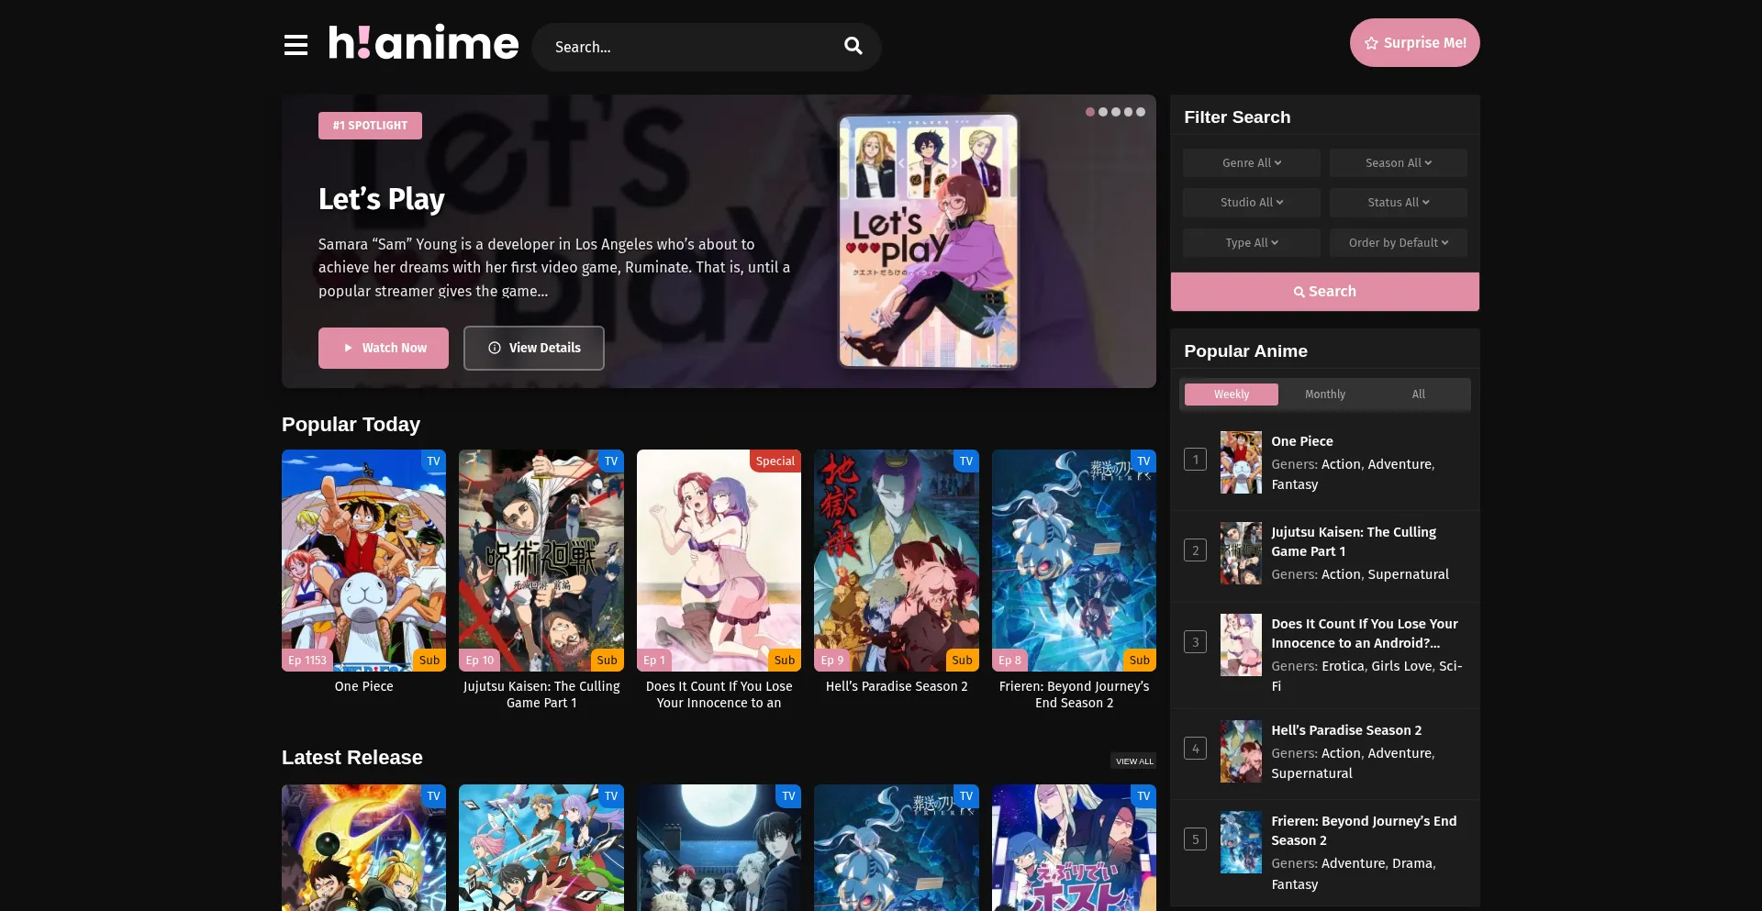Click the Watch Now button
Screen dimensions: 1762x911
tap(384, 348)
